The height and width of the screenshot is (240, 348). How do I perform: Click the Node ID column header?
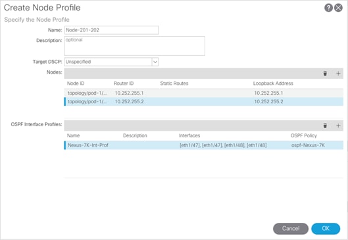(76, 84)
